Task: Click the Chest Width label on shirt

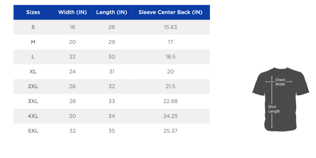Action: click(280, 82)
